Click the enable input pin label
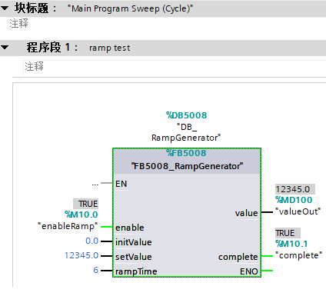This screenshot has height=296, width=326. pyautogui.click(x=130, y=228)
